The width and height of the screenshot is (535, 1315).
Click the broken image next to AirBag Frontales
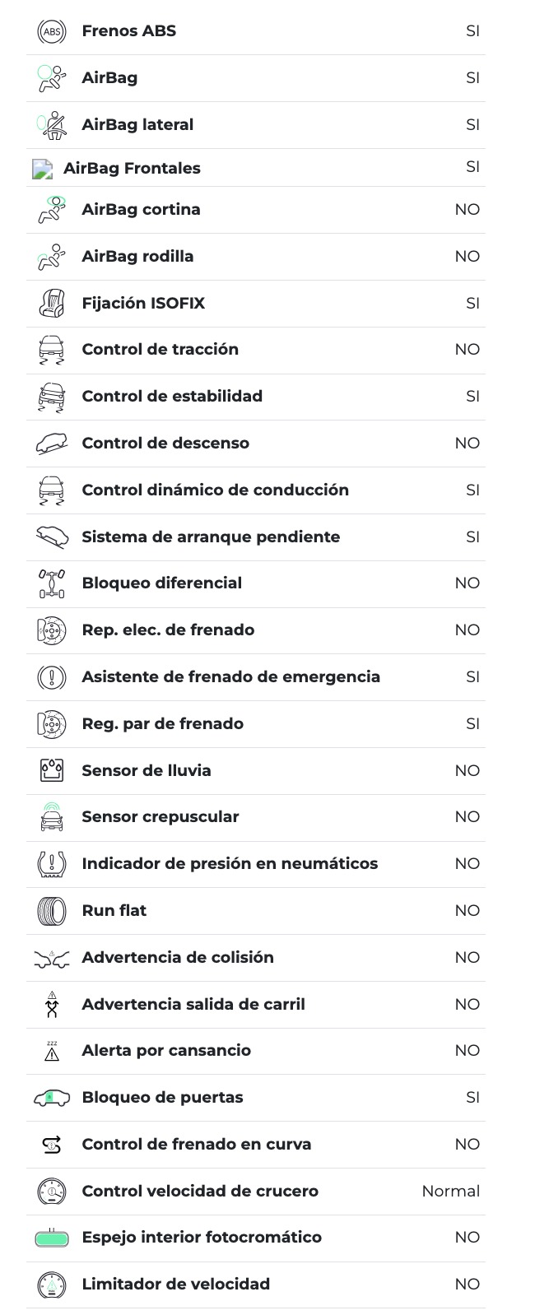coord(42,169)
